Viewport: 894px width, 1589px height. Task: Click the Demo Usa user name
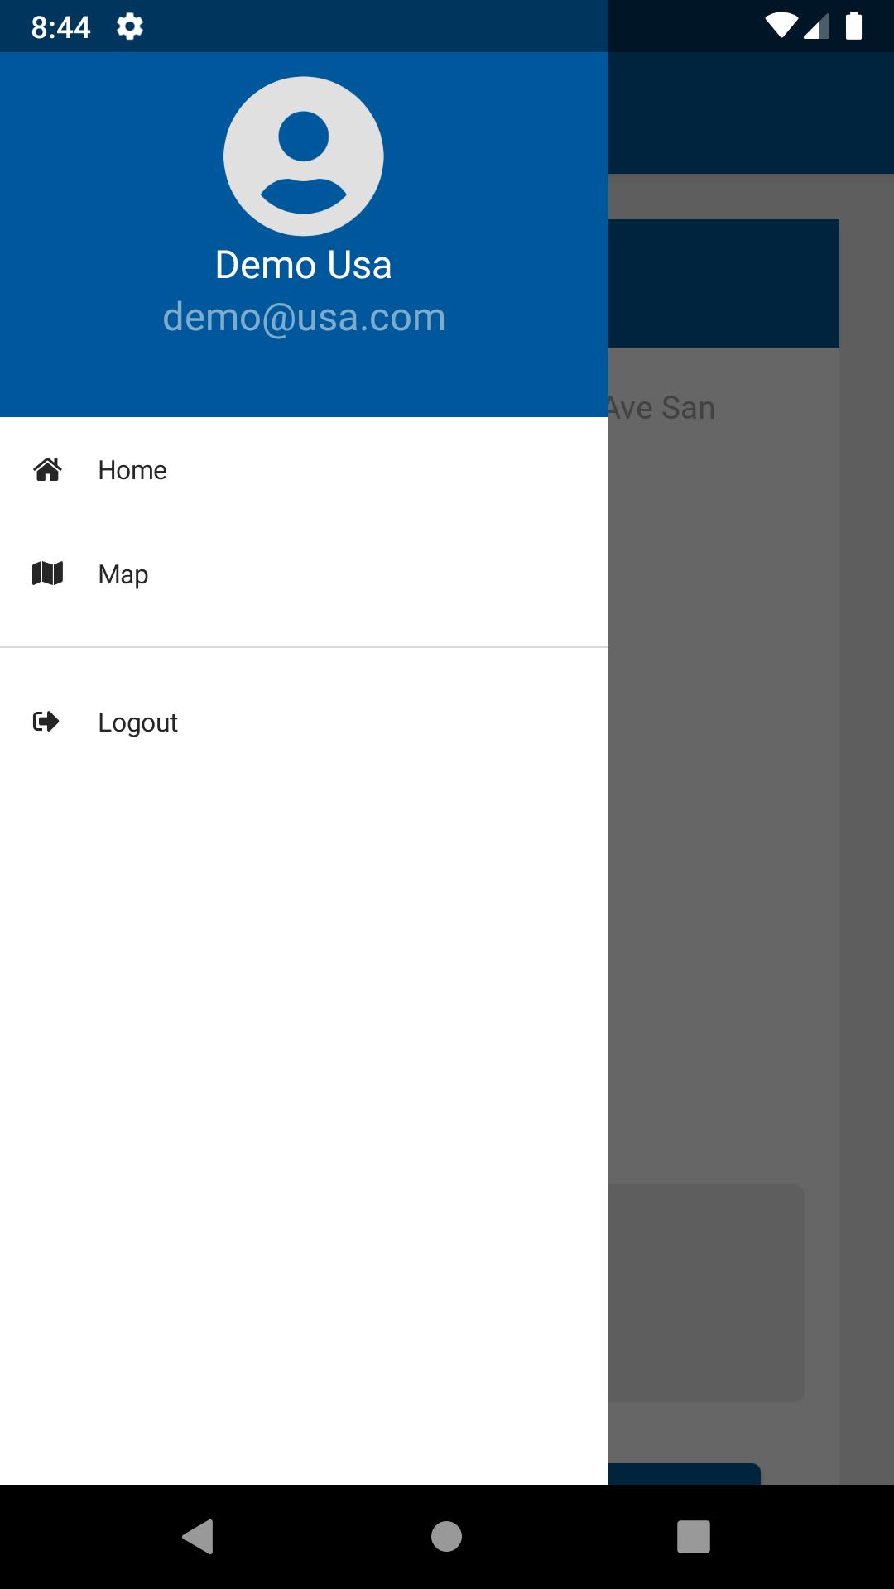point(304,265)
